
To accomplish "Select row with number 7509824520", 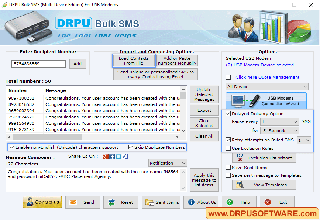I will (x=94, y=117).
